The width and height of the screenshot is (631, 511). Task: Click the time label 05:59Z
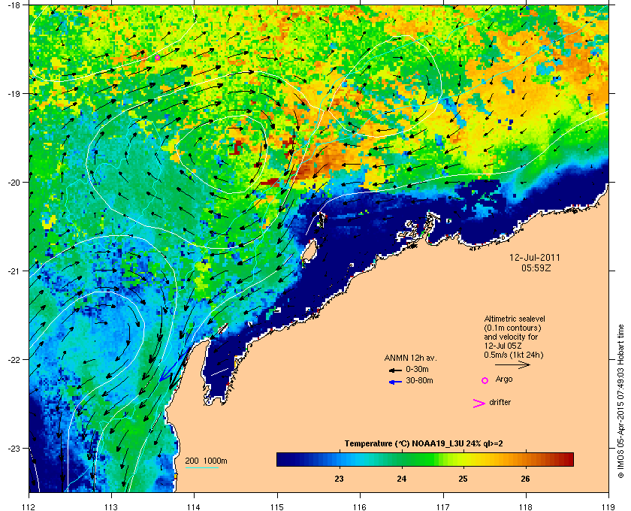click(x=536, y=268)
